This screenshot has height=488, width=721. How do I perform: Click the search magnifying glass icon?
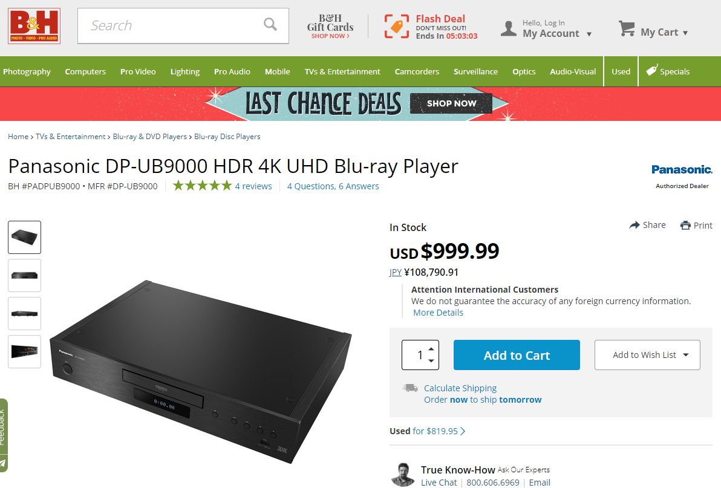click(x=270, y=24)
